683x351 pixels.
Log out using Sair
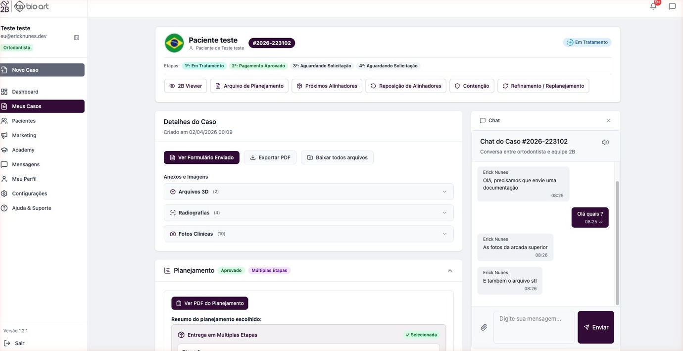coord(15,343)
